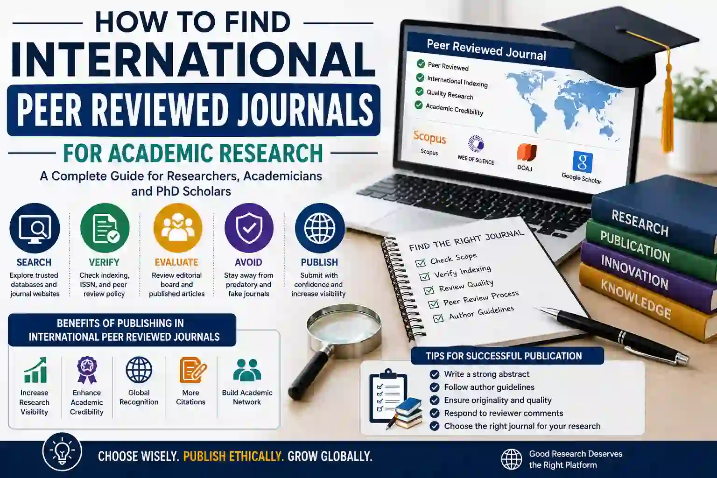Click the check next to Academic Credibility
This screenshot has height=478, width=717.
[418, 105]
